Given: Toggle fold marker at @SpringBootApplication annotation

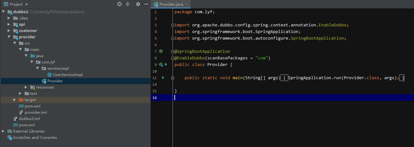Looking at the screenshot, I should coord(173,51).
